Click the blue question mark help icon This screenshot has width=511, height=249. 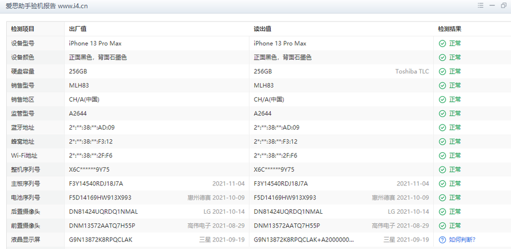pos(442,240)
